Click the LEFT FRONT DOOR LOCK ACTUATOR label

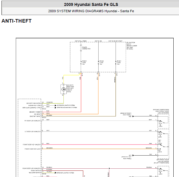click(x=161, y=161)
